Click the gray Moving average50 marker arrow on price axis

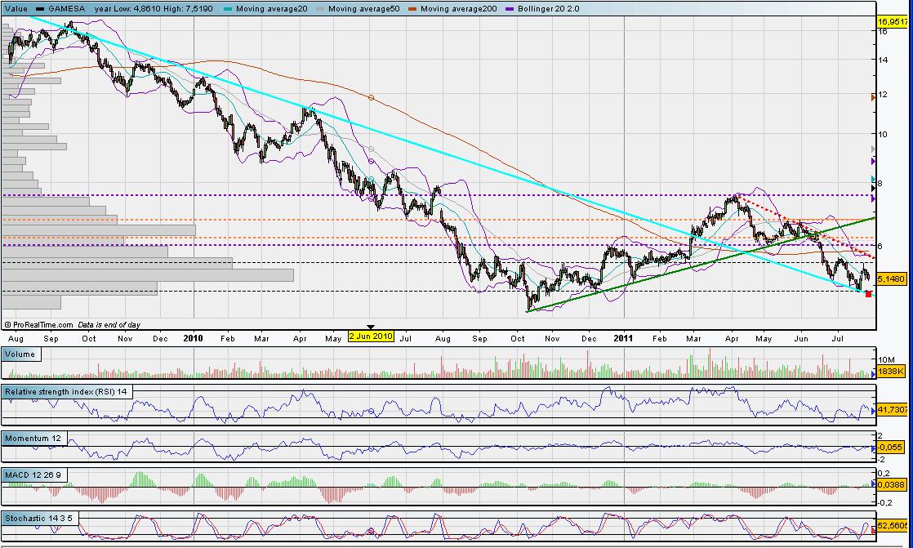pos(873,149)
